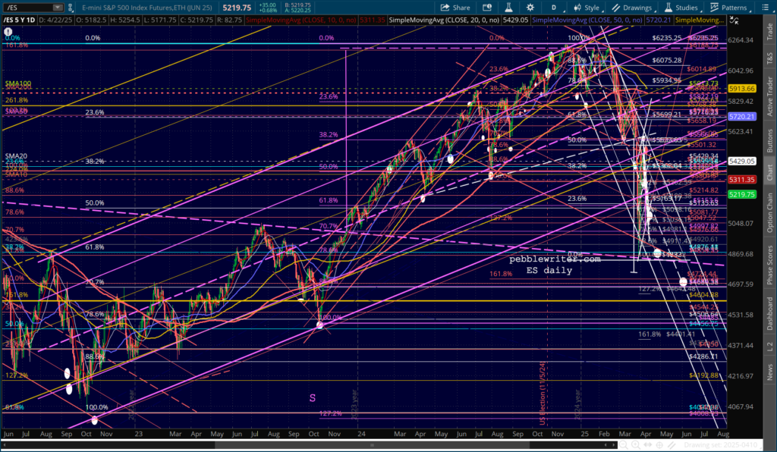777x452 pixels.
Task: Open the /ES symbol dropdown arrow
Action: coord(58,8)
